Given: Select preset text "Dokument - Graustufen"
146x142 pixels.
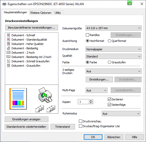Looking at the screenshot, I should coord(26,66).
